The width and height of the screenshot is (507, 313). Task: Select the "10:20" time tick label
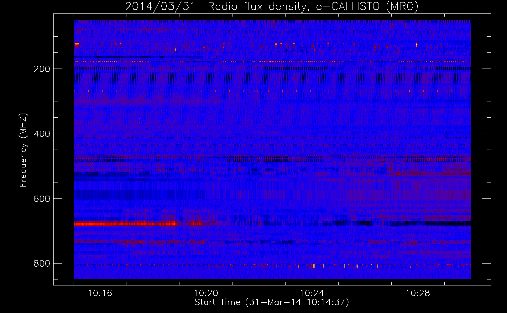coord(206,293)
